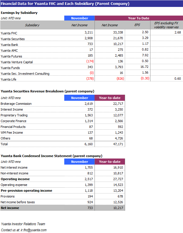Select the Subsidiary column header

pyautogui.click(x=32, y=25)
